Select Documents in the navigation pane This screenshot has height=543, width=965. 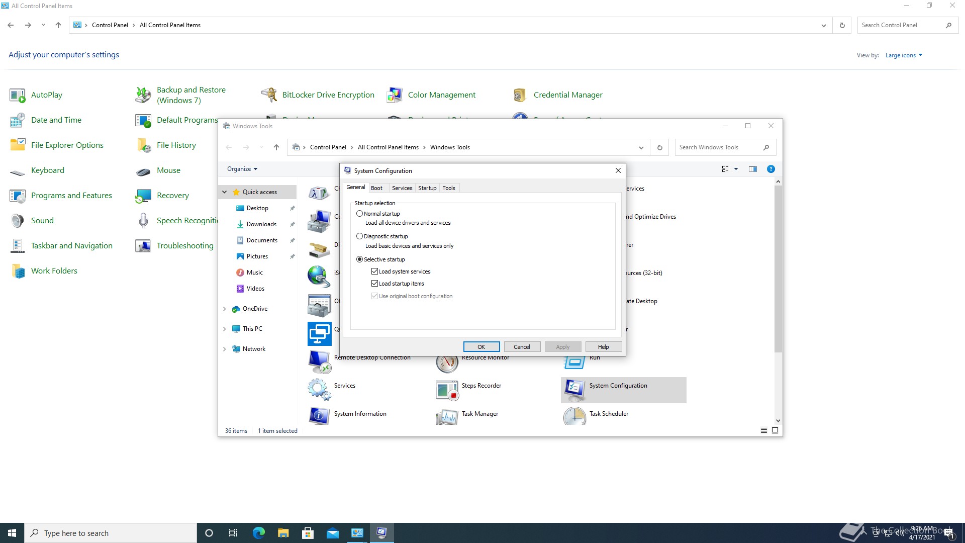[x=262, y=240]
